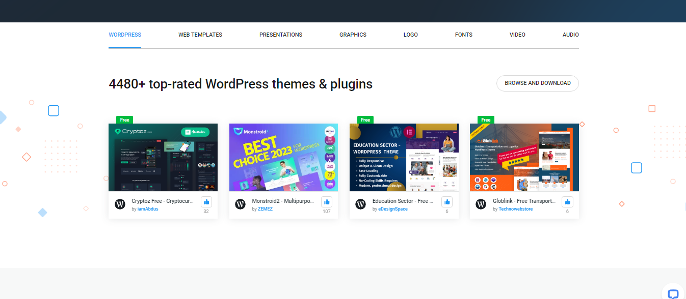Open author link iamAbdus
This screenshot has height=299, width=686.
(x=148, y=209)
